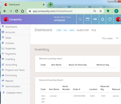
Task: Switch to the POS dashboard tab
Action: 94,30
